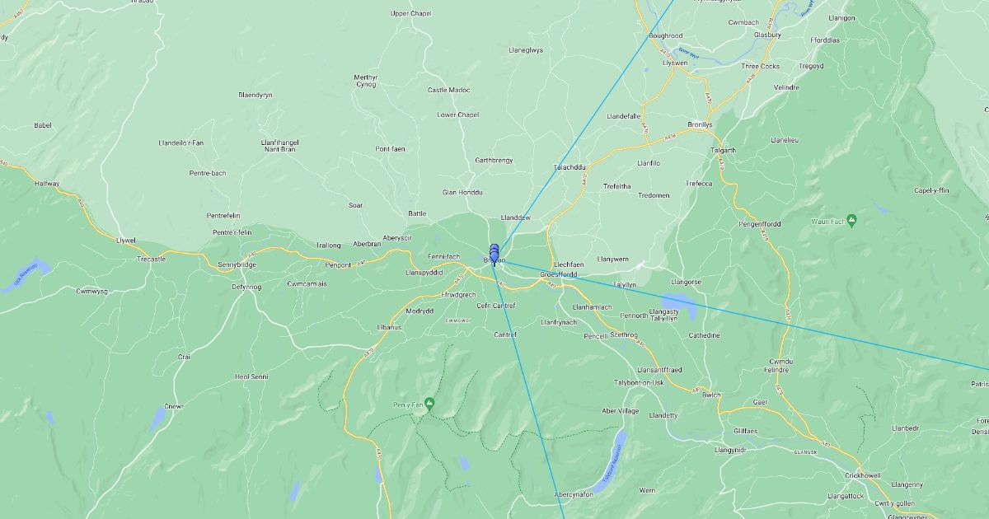Viewport: 989px width, 519px height.
Task: Select the Talybont-on-Usk label
Action: (639, 382)
